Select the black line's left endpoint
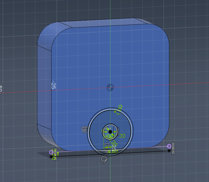This screenshot has height=182, width=209. coord(51,157)
